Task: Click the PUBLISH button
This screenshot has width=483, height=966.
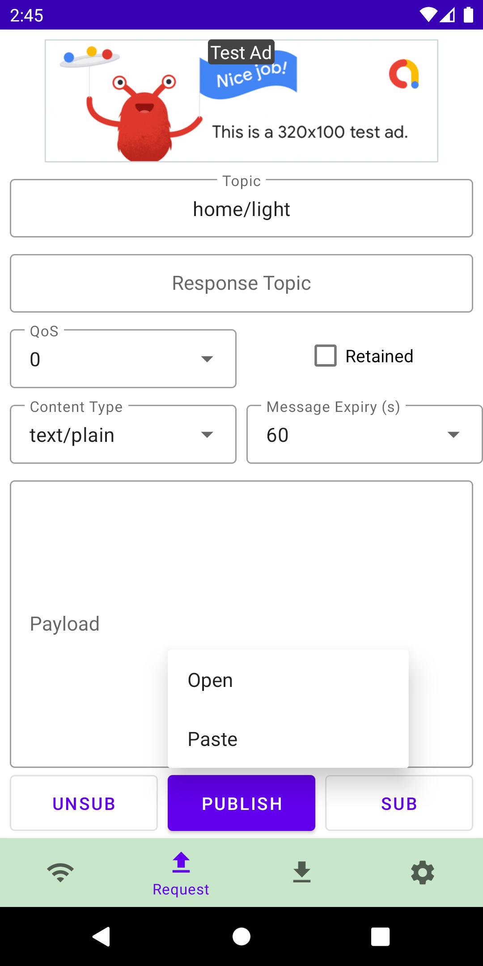Action: [241, 803]
